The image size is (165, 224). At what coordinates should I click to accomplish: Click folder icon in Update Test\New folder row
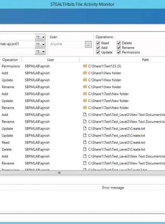click(85, 101)
